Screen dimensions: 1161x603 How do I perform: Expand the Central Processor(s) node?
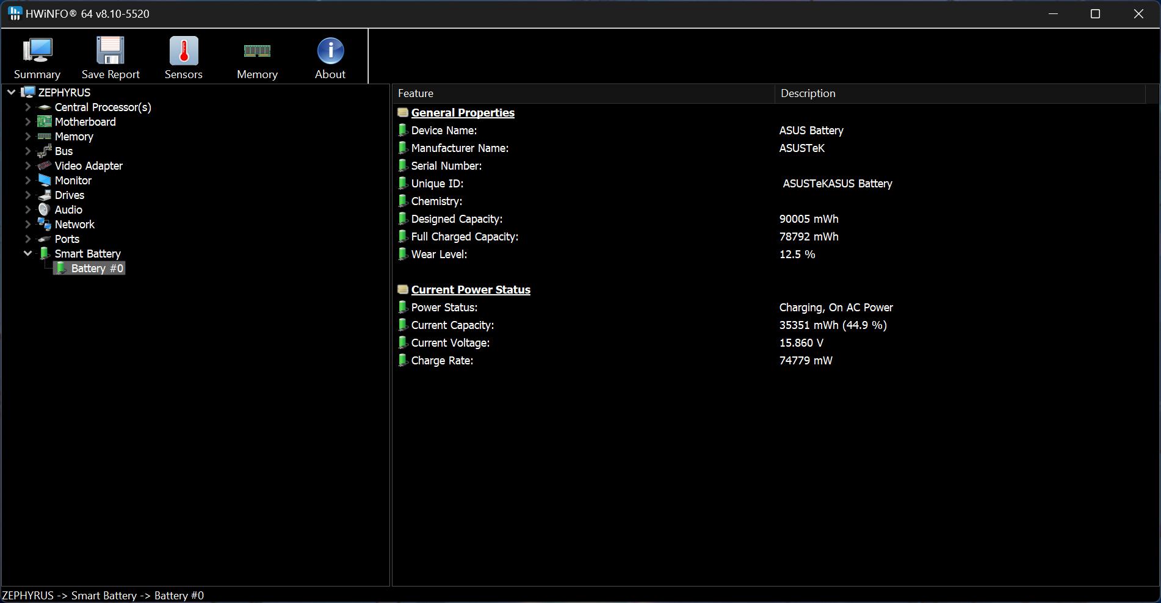click(x=27, y=107)
